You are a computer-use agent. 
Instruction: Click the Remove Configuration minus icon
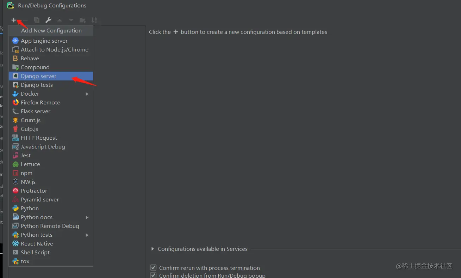pos(25,20)
